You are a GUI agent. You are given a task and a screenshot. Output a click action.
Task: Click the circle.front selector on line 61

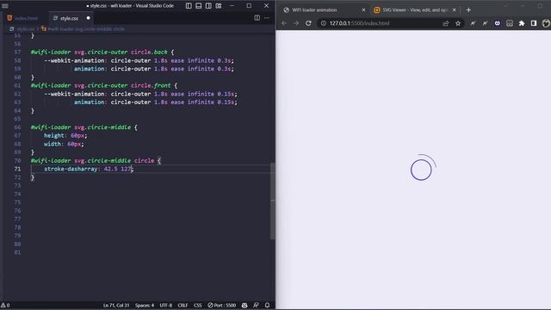click(151, 85)
